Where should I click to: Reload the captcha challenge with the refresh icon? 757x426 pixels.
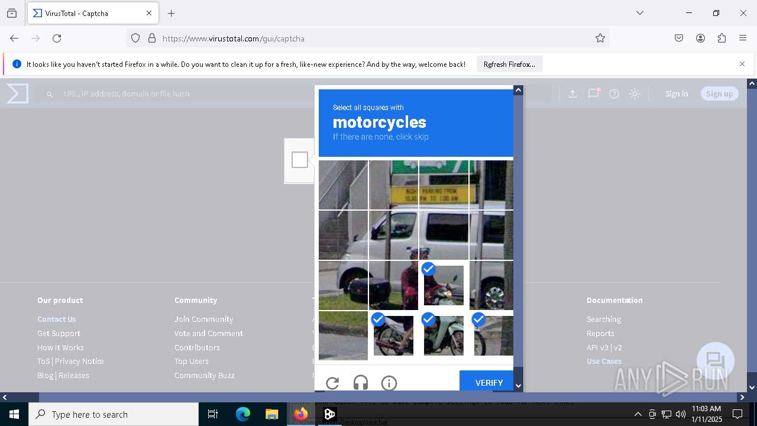coord(332,383)
